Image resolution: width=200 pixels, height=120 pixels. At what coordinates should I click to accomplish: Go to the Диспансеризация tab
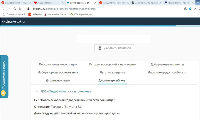tap(58, 80)
